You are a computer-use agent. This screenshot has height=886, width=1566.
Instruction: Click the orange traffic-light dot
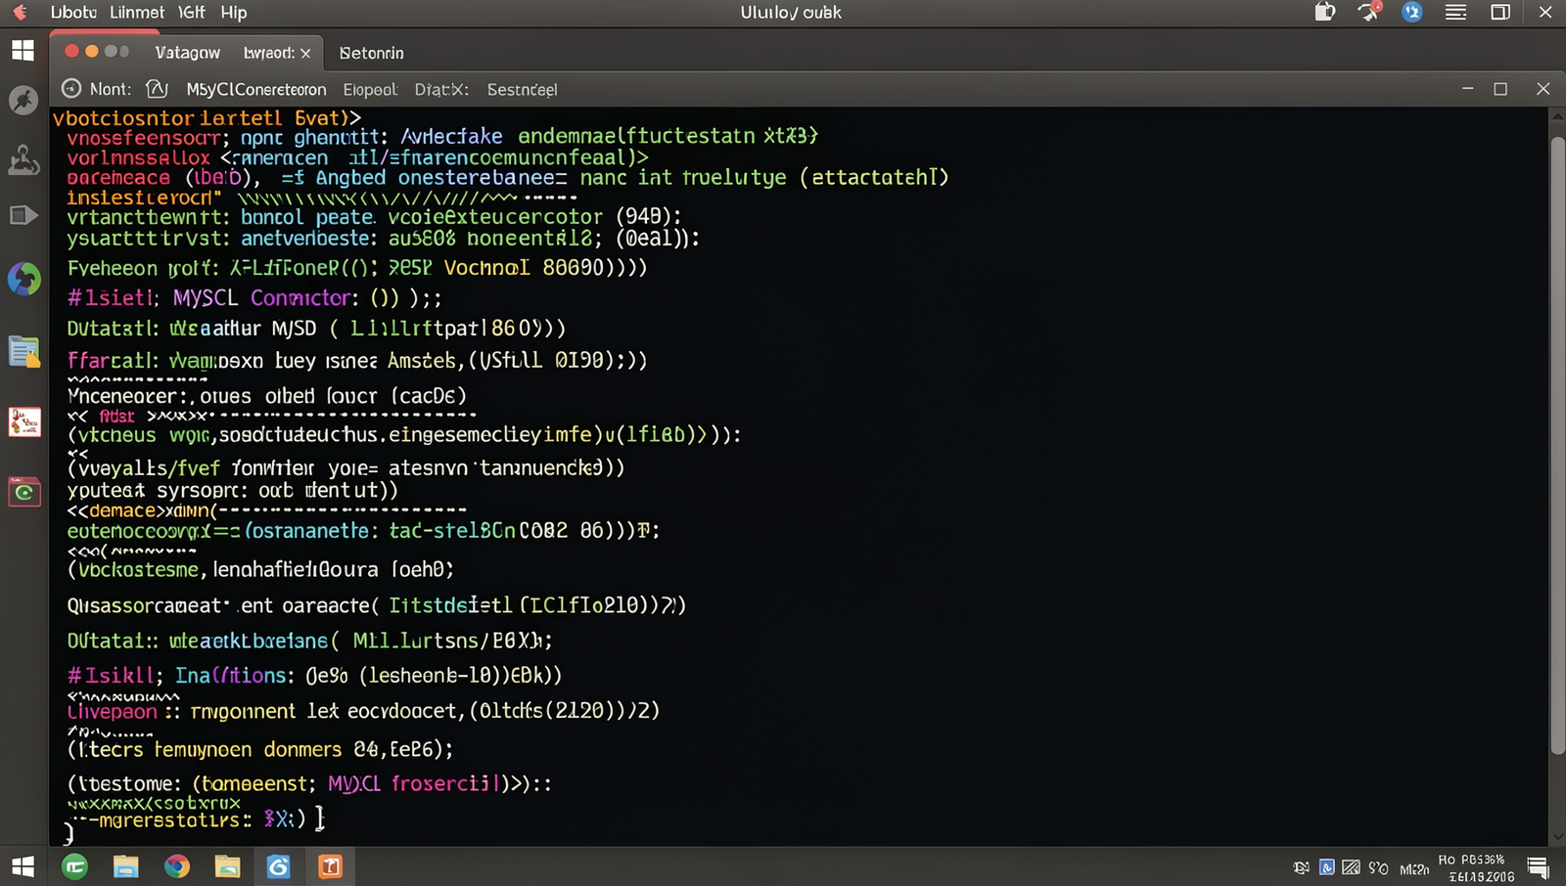pyautogui.click(x=92, y=51)
